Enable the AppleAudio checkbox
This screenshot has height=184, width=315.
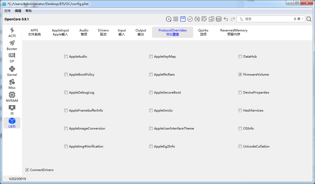click(x=66, y=57)
